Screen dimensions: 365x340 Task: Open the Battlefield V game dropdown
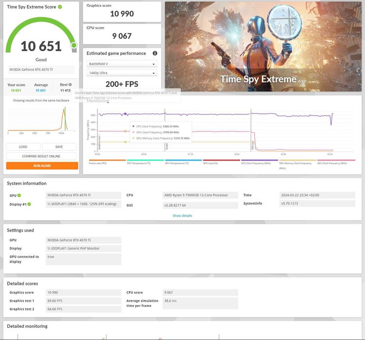(122, 64)
